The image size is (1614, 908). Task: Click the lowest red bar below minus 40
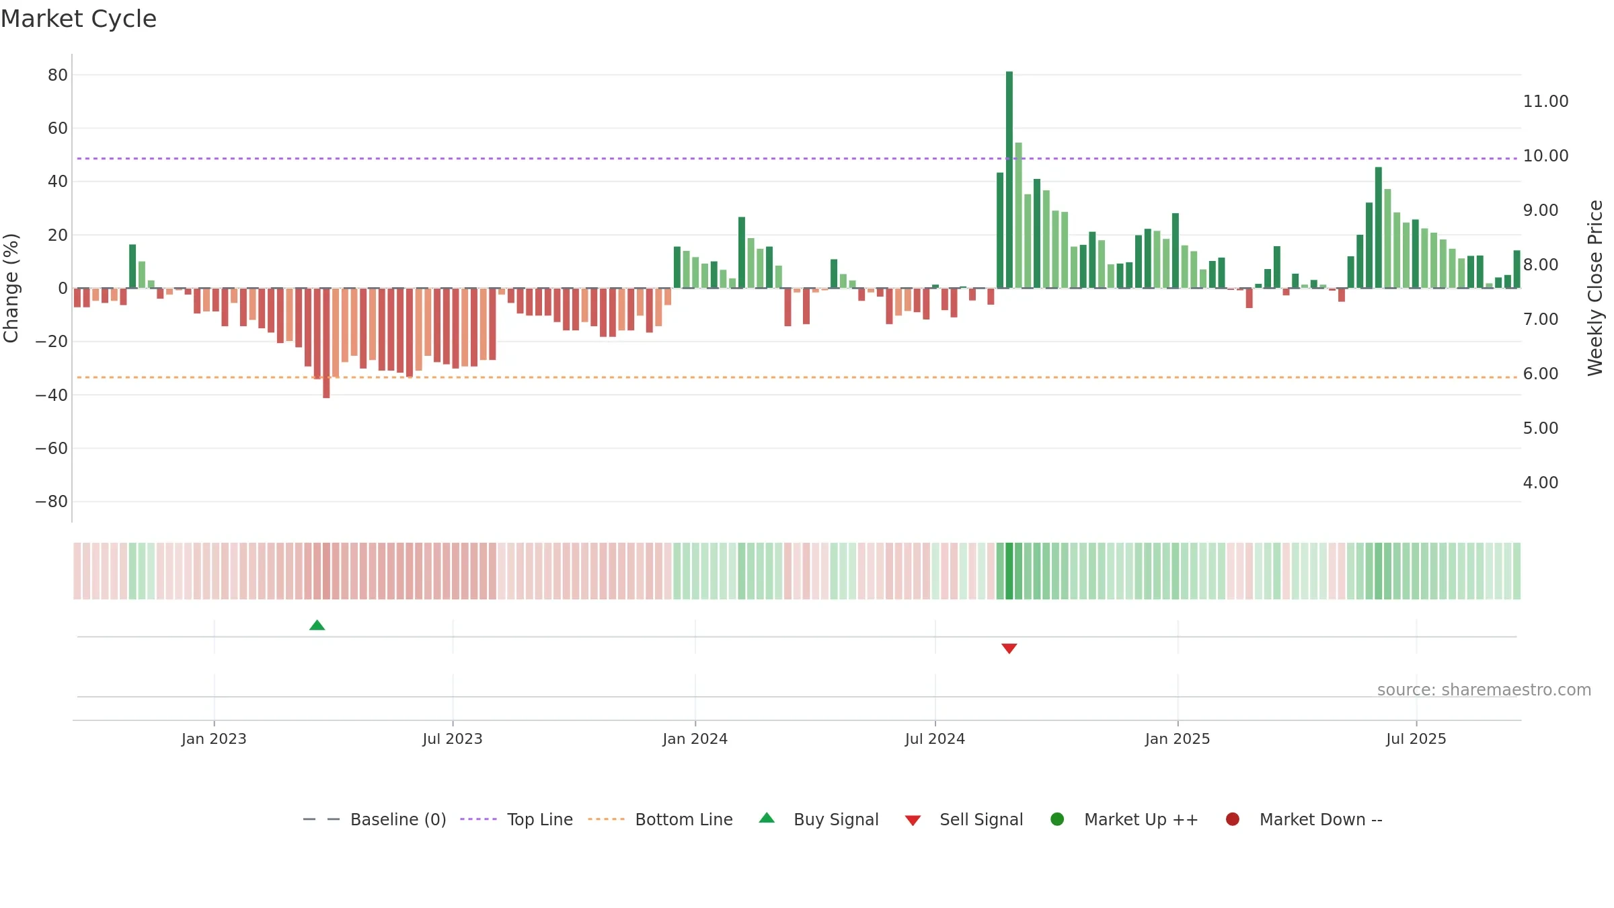(x=326, y=343)
